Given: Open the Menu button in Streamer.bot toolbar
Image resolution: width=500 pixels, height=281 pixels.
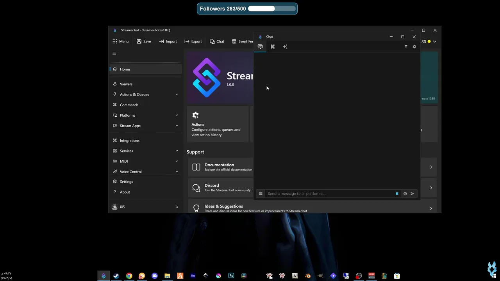Looking at the screenshot, I should pos(120,41).
